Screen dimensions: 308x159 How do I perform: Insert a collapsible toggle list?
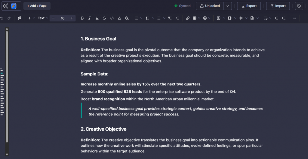[177, 18]
